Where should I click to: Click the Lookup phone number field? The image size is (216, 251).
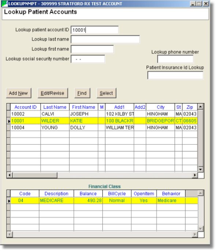pos(175,59)
